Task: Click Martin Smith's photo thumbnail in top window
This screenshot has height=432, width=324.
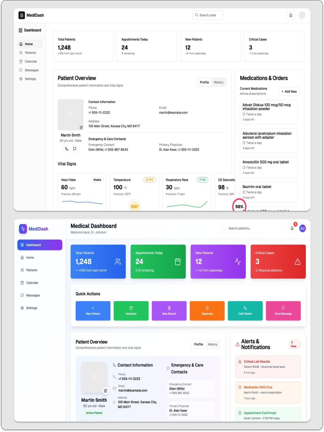Action: pos(71,115)
